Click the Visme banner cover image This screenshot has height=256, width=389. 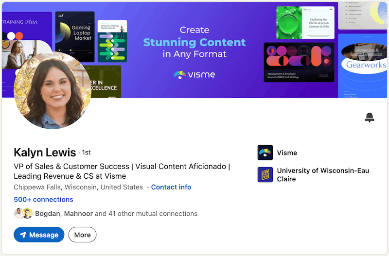[194, 50]
